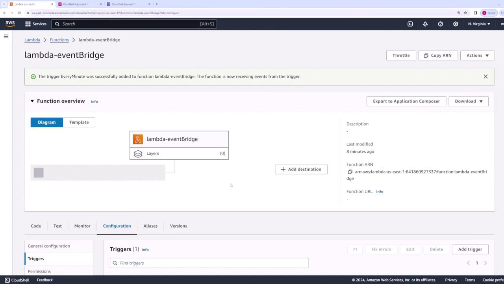504x284 pixels.
Task: Refresh the triggers list
Action: [x=355, y=249]
